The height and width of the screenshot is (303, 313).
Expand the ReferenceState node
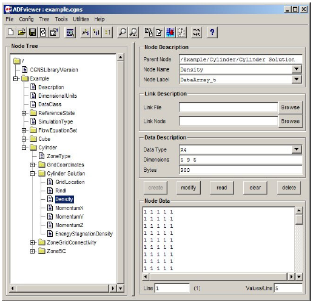tap(24, 113)
